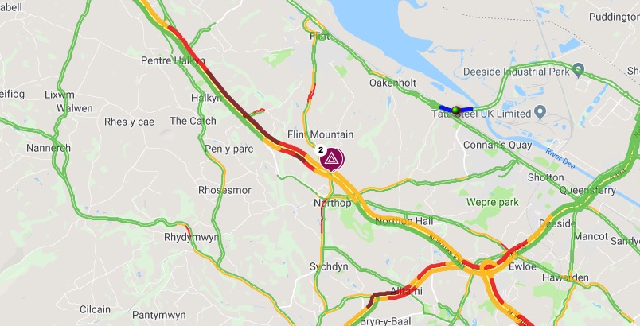Click the Queensferry town label
Image resolution: width=640 pixels, height=326 pixels.
pos(587,190)
